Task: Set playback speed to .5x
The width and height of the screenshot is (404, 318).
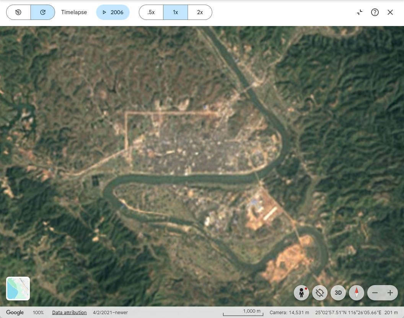Action: click(151, 12)
